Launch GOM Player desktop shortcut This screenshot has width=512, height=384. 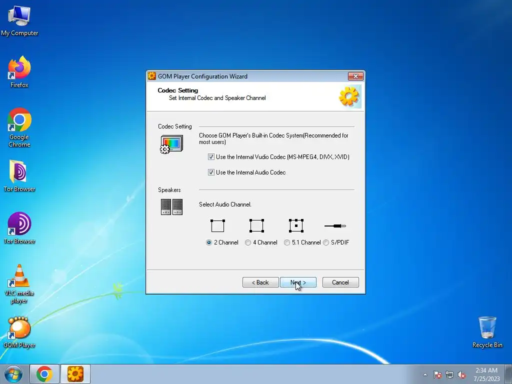pos(19,332)
